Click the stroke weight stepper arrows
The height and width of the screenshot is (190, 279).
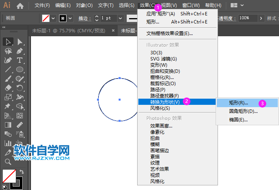pos(97,18)
